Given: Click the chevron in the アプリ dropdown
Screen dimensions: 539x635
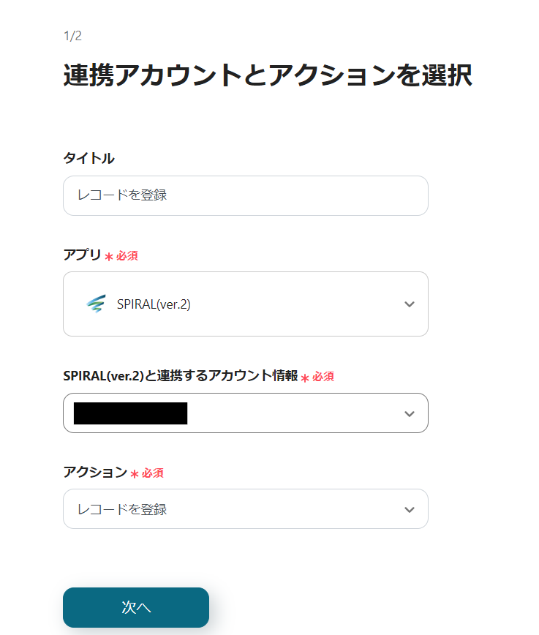Looking at the screenshot, I should coord(410,304).
